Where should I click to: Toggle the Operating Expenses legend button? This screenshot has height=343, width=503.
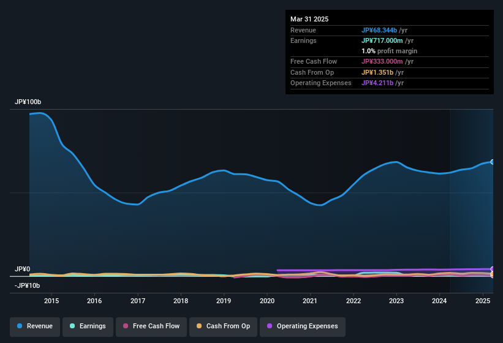click(303, 326)
